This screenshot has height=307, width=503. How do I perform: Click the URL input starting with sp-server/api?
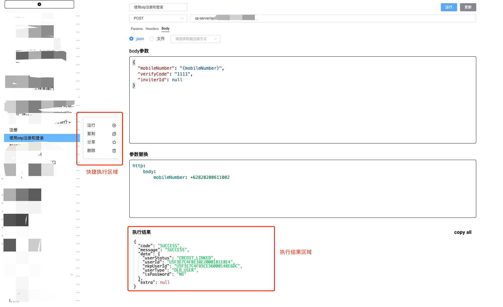point(333,18)
